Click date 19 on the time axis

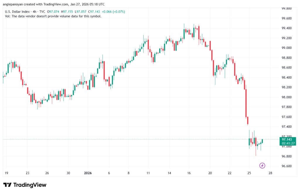[x=6, y=173]
